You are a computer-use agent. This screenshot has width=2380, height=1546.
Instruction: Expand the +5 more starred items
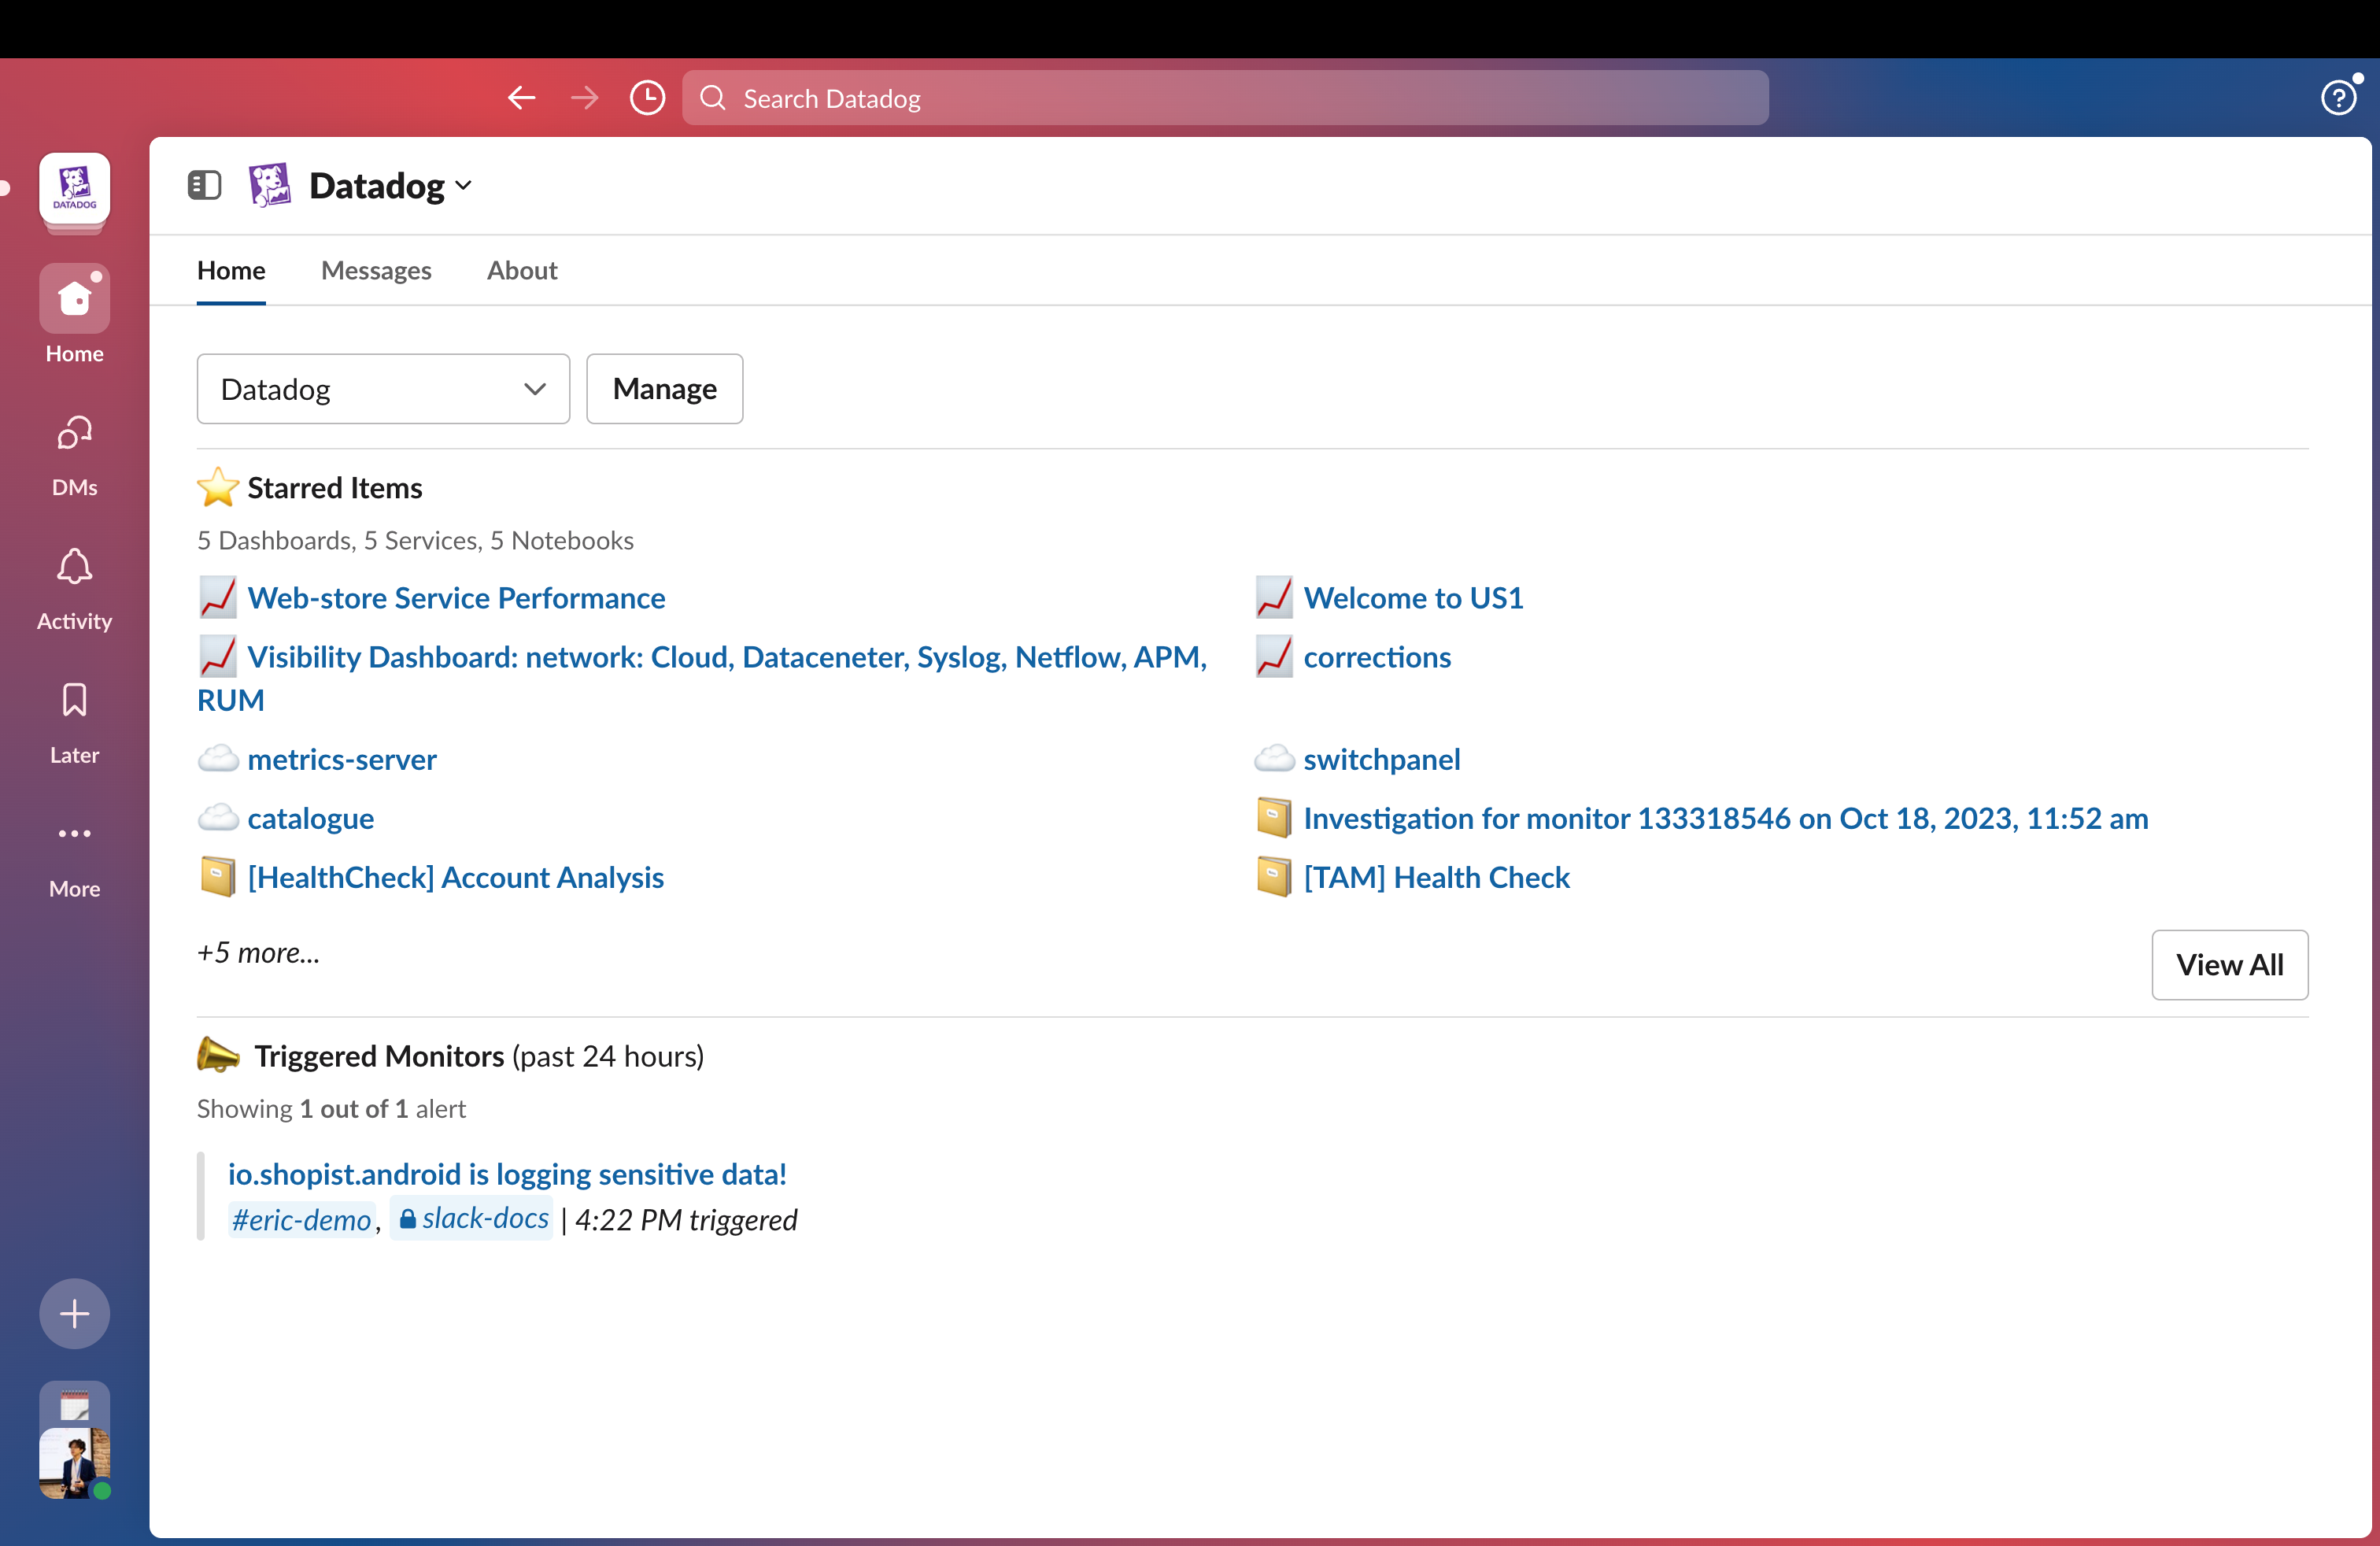click(257, 953)
